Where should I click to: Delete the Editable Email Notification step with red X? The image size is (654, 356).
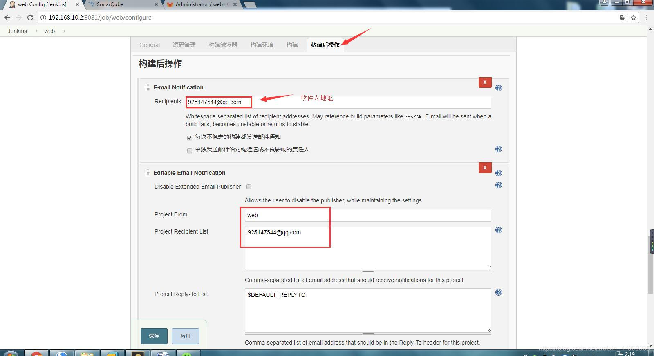point(485,168)
